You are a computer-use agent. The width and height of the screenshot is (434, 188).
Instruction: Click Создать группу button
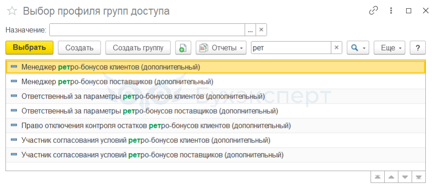138,48
